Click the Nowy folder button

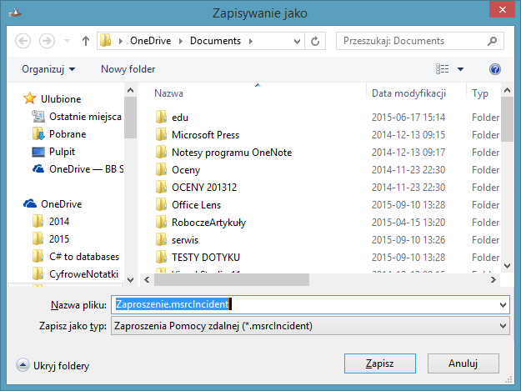tap(128, 69)
